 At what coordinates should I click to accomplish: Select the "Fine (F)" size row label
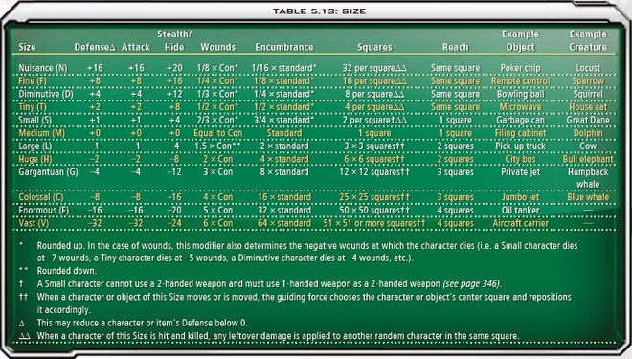click(33, 81)
